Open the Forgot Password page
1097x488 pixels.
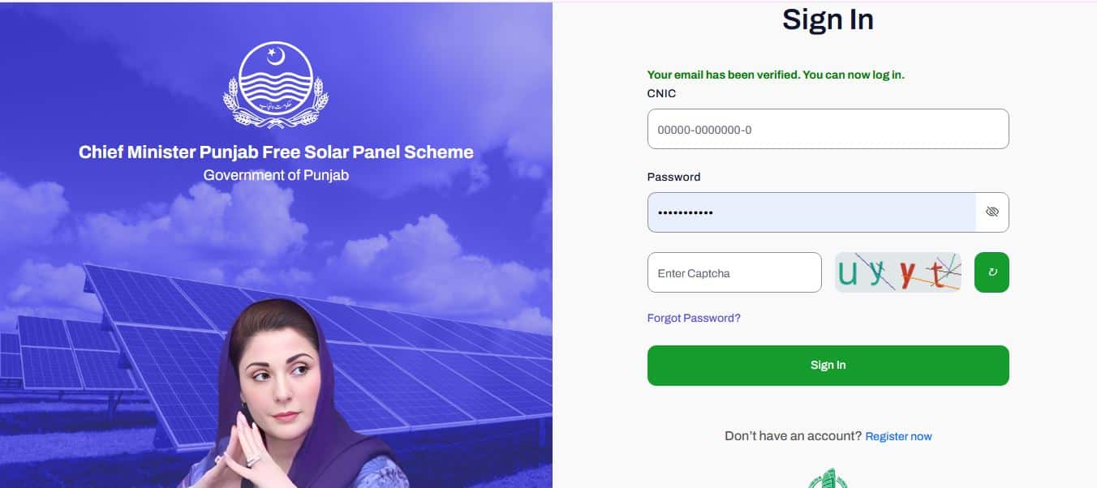coord(693,318)
